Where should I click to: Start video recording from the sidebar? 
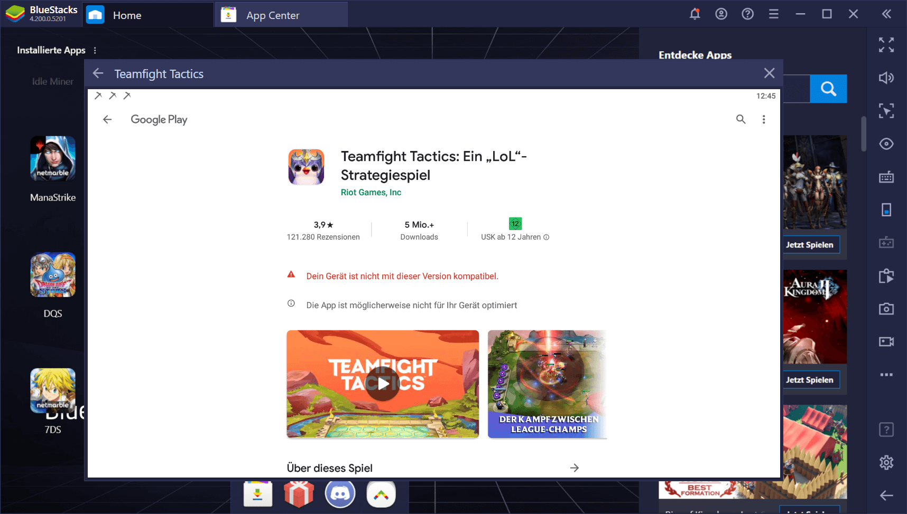tap(886, 341)
